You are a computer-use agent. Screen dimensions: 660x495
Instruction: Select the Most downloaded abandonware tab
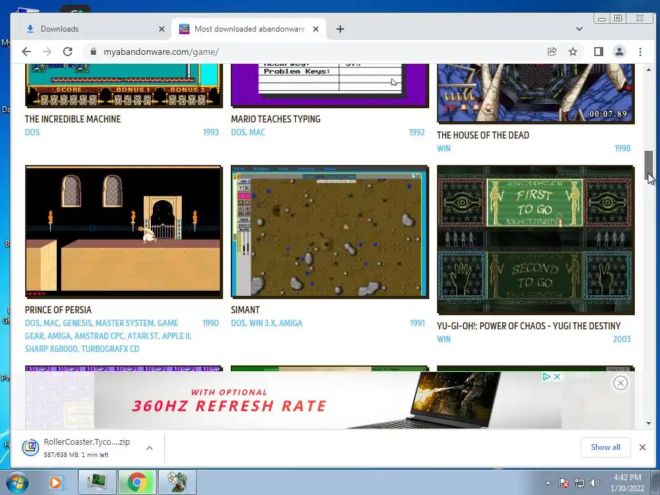click(x=249, y=29)
